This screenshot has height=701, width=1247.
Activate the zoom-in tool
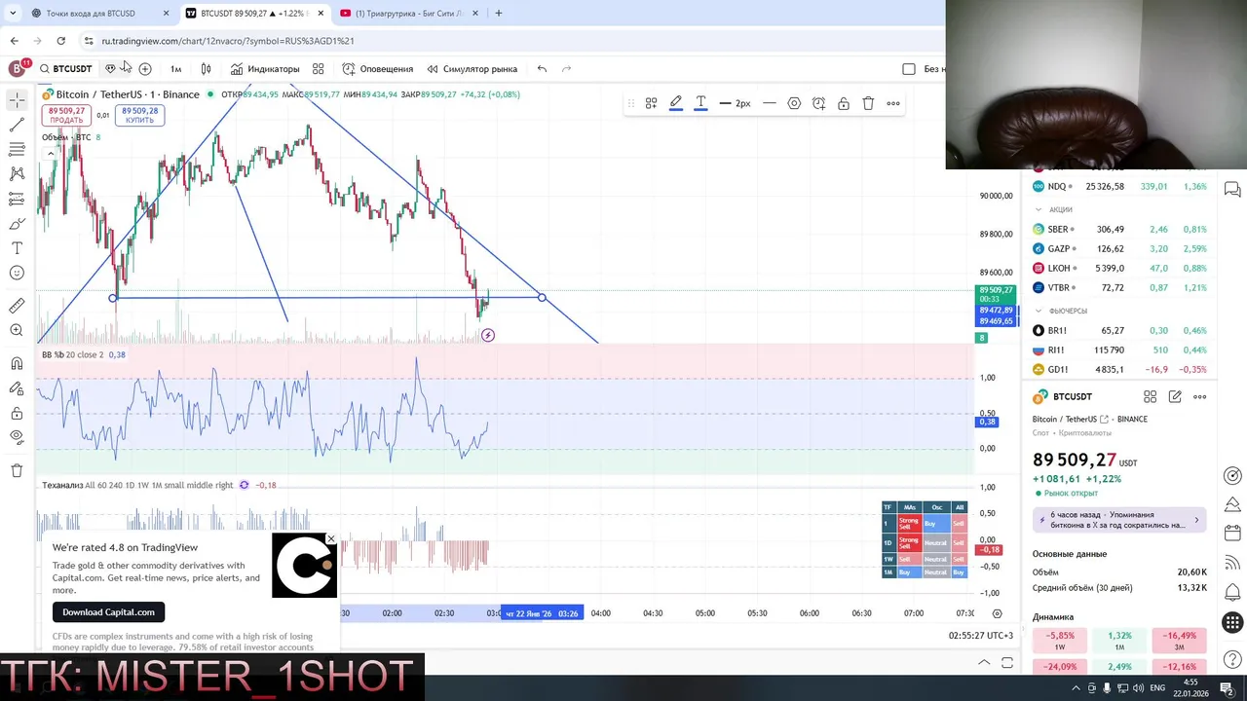coord(17,331)
